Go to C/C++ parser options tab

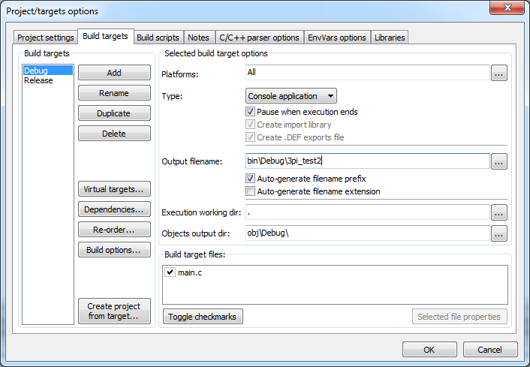pos(260,38)
